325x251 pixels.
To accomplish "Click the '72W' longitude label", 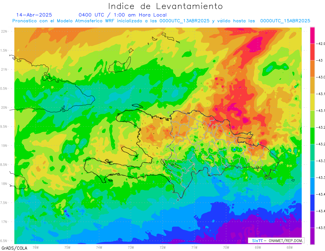I will (x=162, y=247).
